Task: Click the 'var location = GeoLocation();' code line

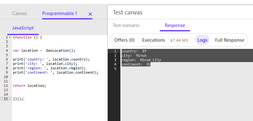Action: (x=44, y=50)
